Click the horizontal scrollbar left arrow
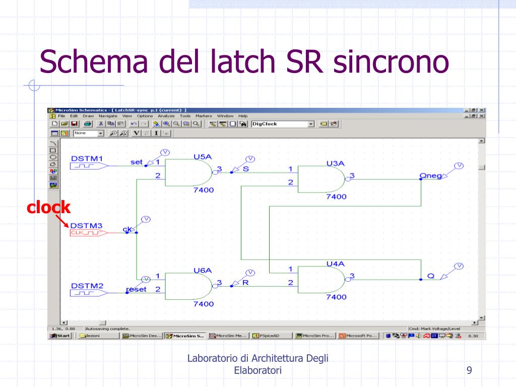This screenshot has height=387, width=516. click(64, 323)
